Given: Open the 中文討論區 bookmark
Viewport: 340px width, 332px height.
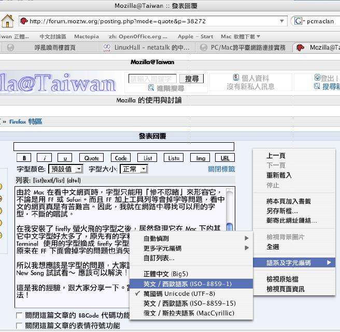Looking at the screenshot, I should coord(53,37).
